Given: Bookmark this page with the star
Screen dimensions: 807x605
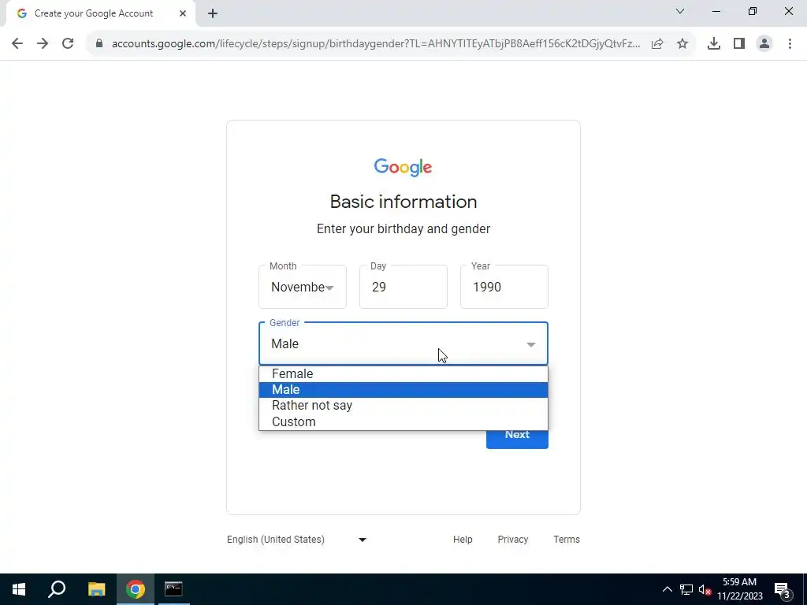Looking at the screenshot, I should 682,44.
